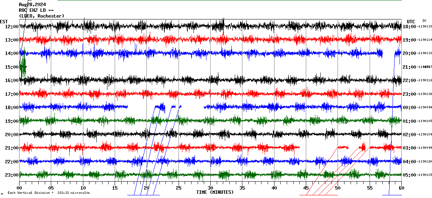Click the 23:00 EST row label
Screen dimensions: 432x198
pyautogui.click(x=11, y=175)
